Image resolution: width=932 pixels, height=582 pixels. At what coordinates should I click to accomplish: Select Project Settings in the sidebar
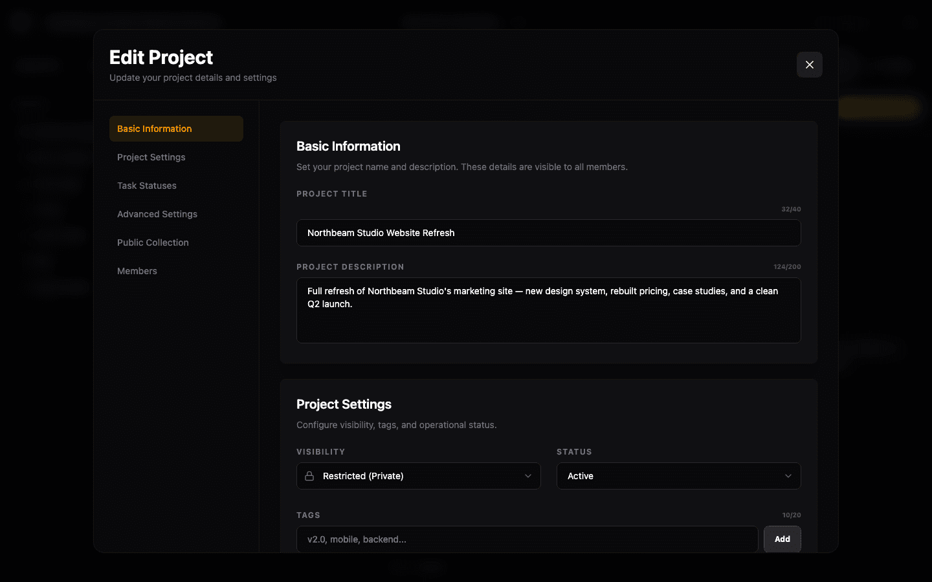click(151, 157)
